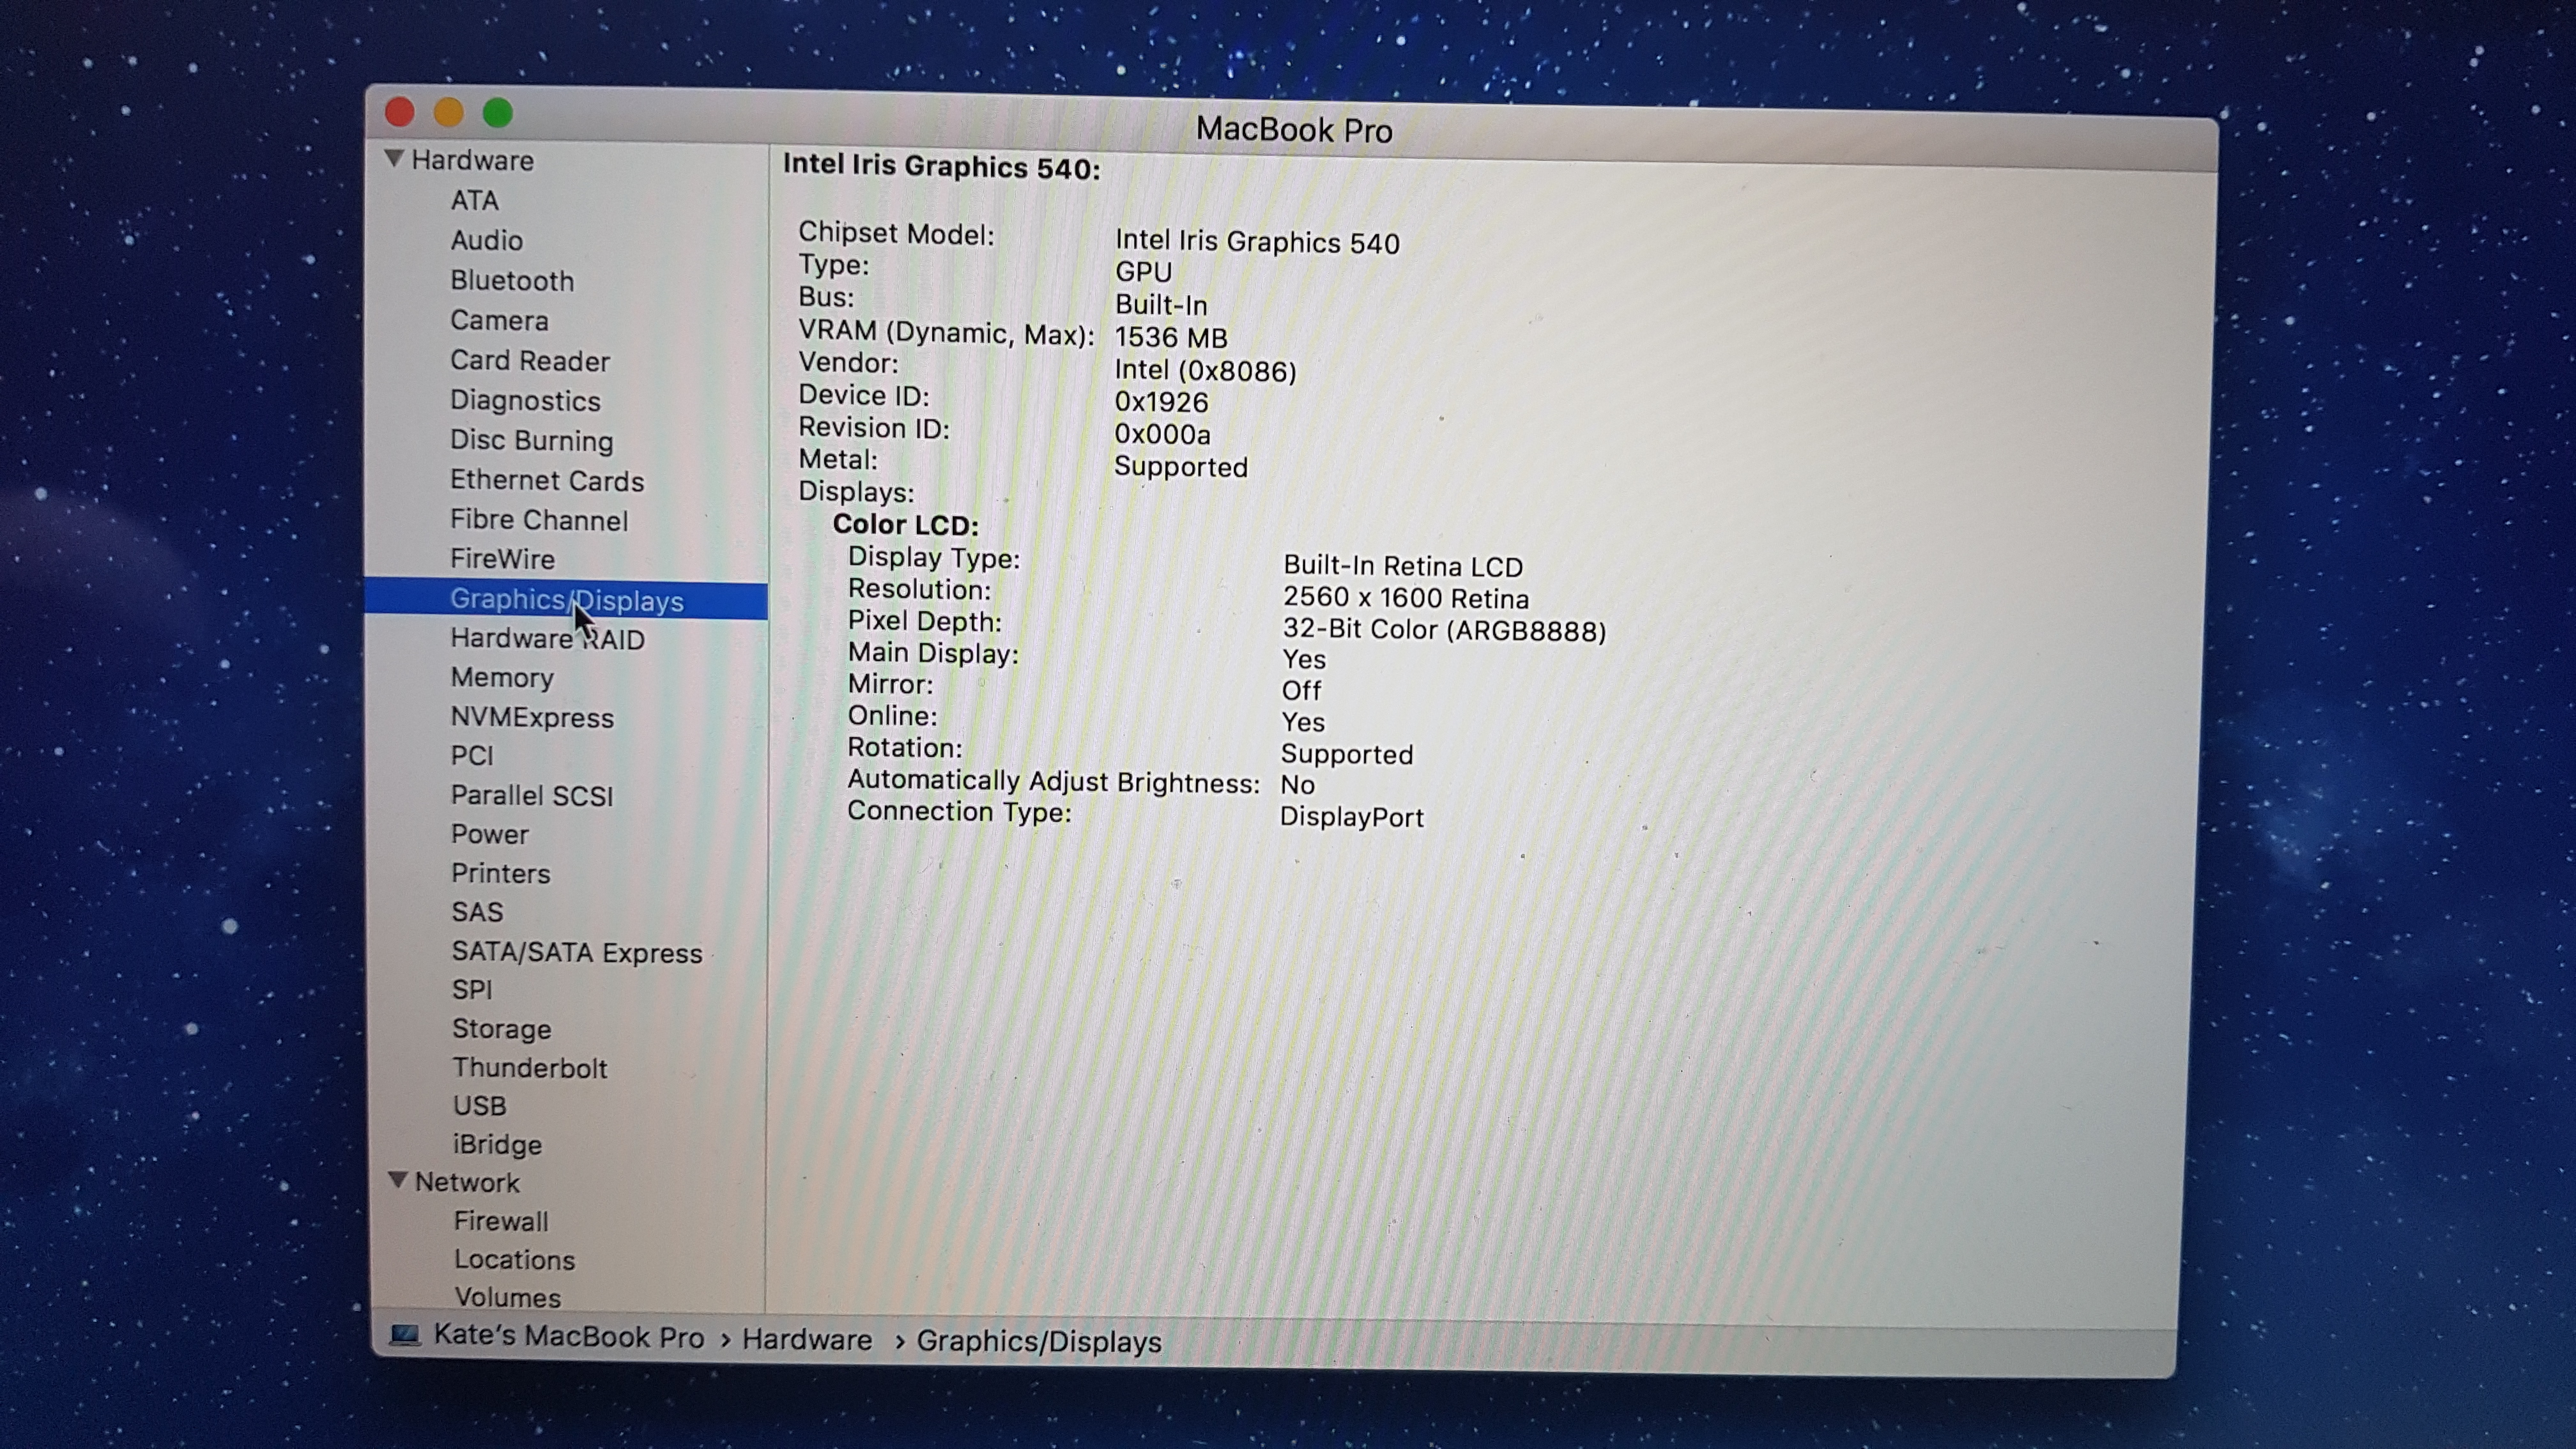The height and width of the screenshot is (1449, 2576).
Task: Select the Power sidebar entry
Action: tap(489, 834)
